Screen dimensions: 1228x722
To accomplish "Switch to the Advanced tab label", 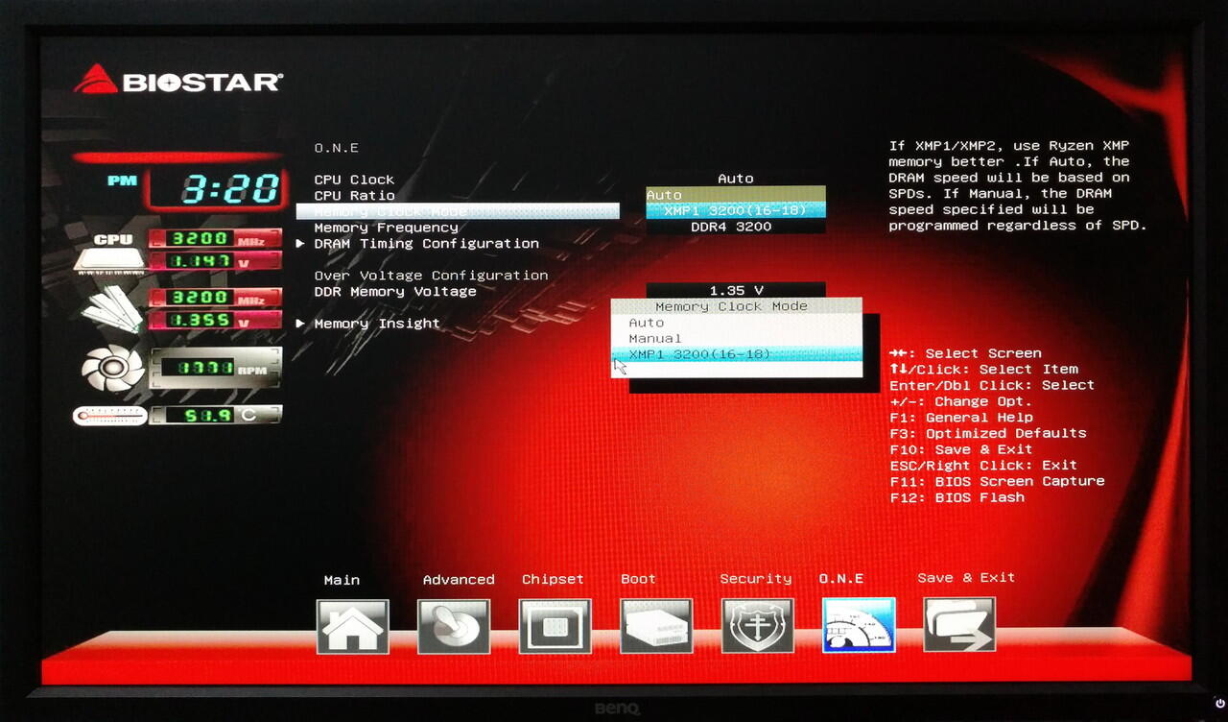I will [459, 580].
